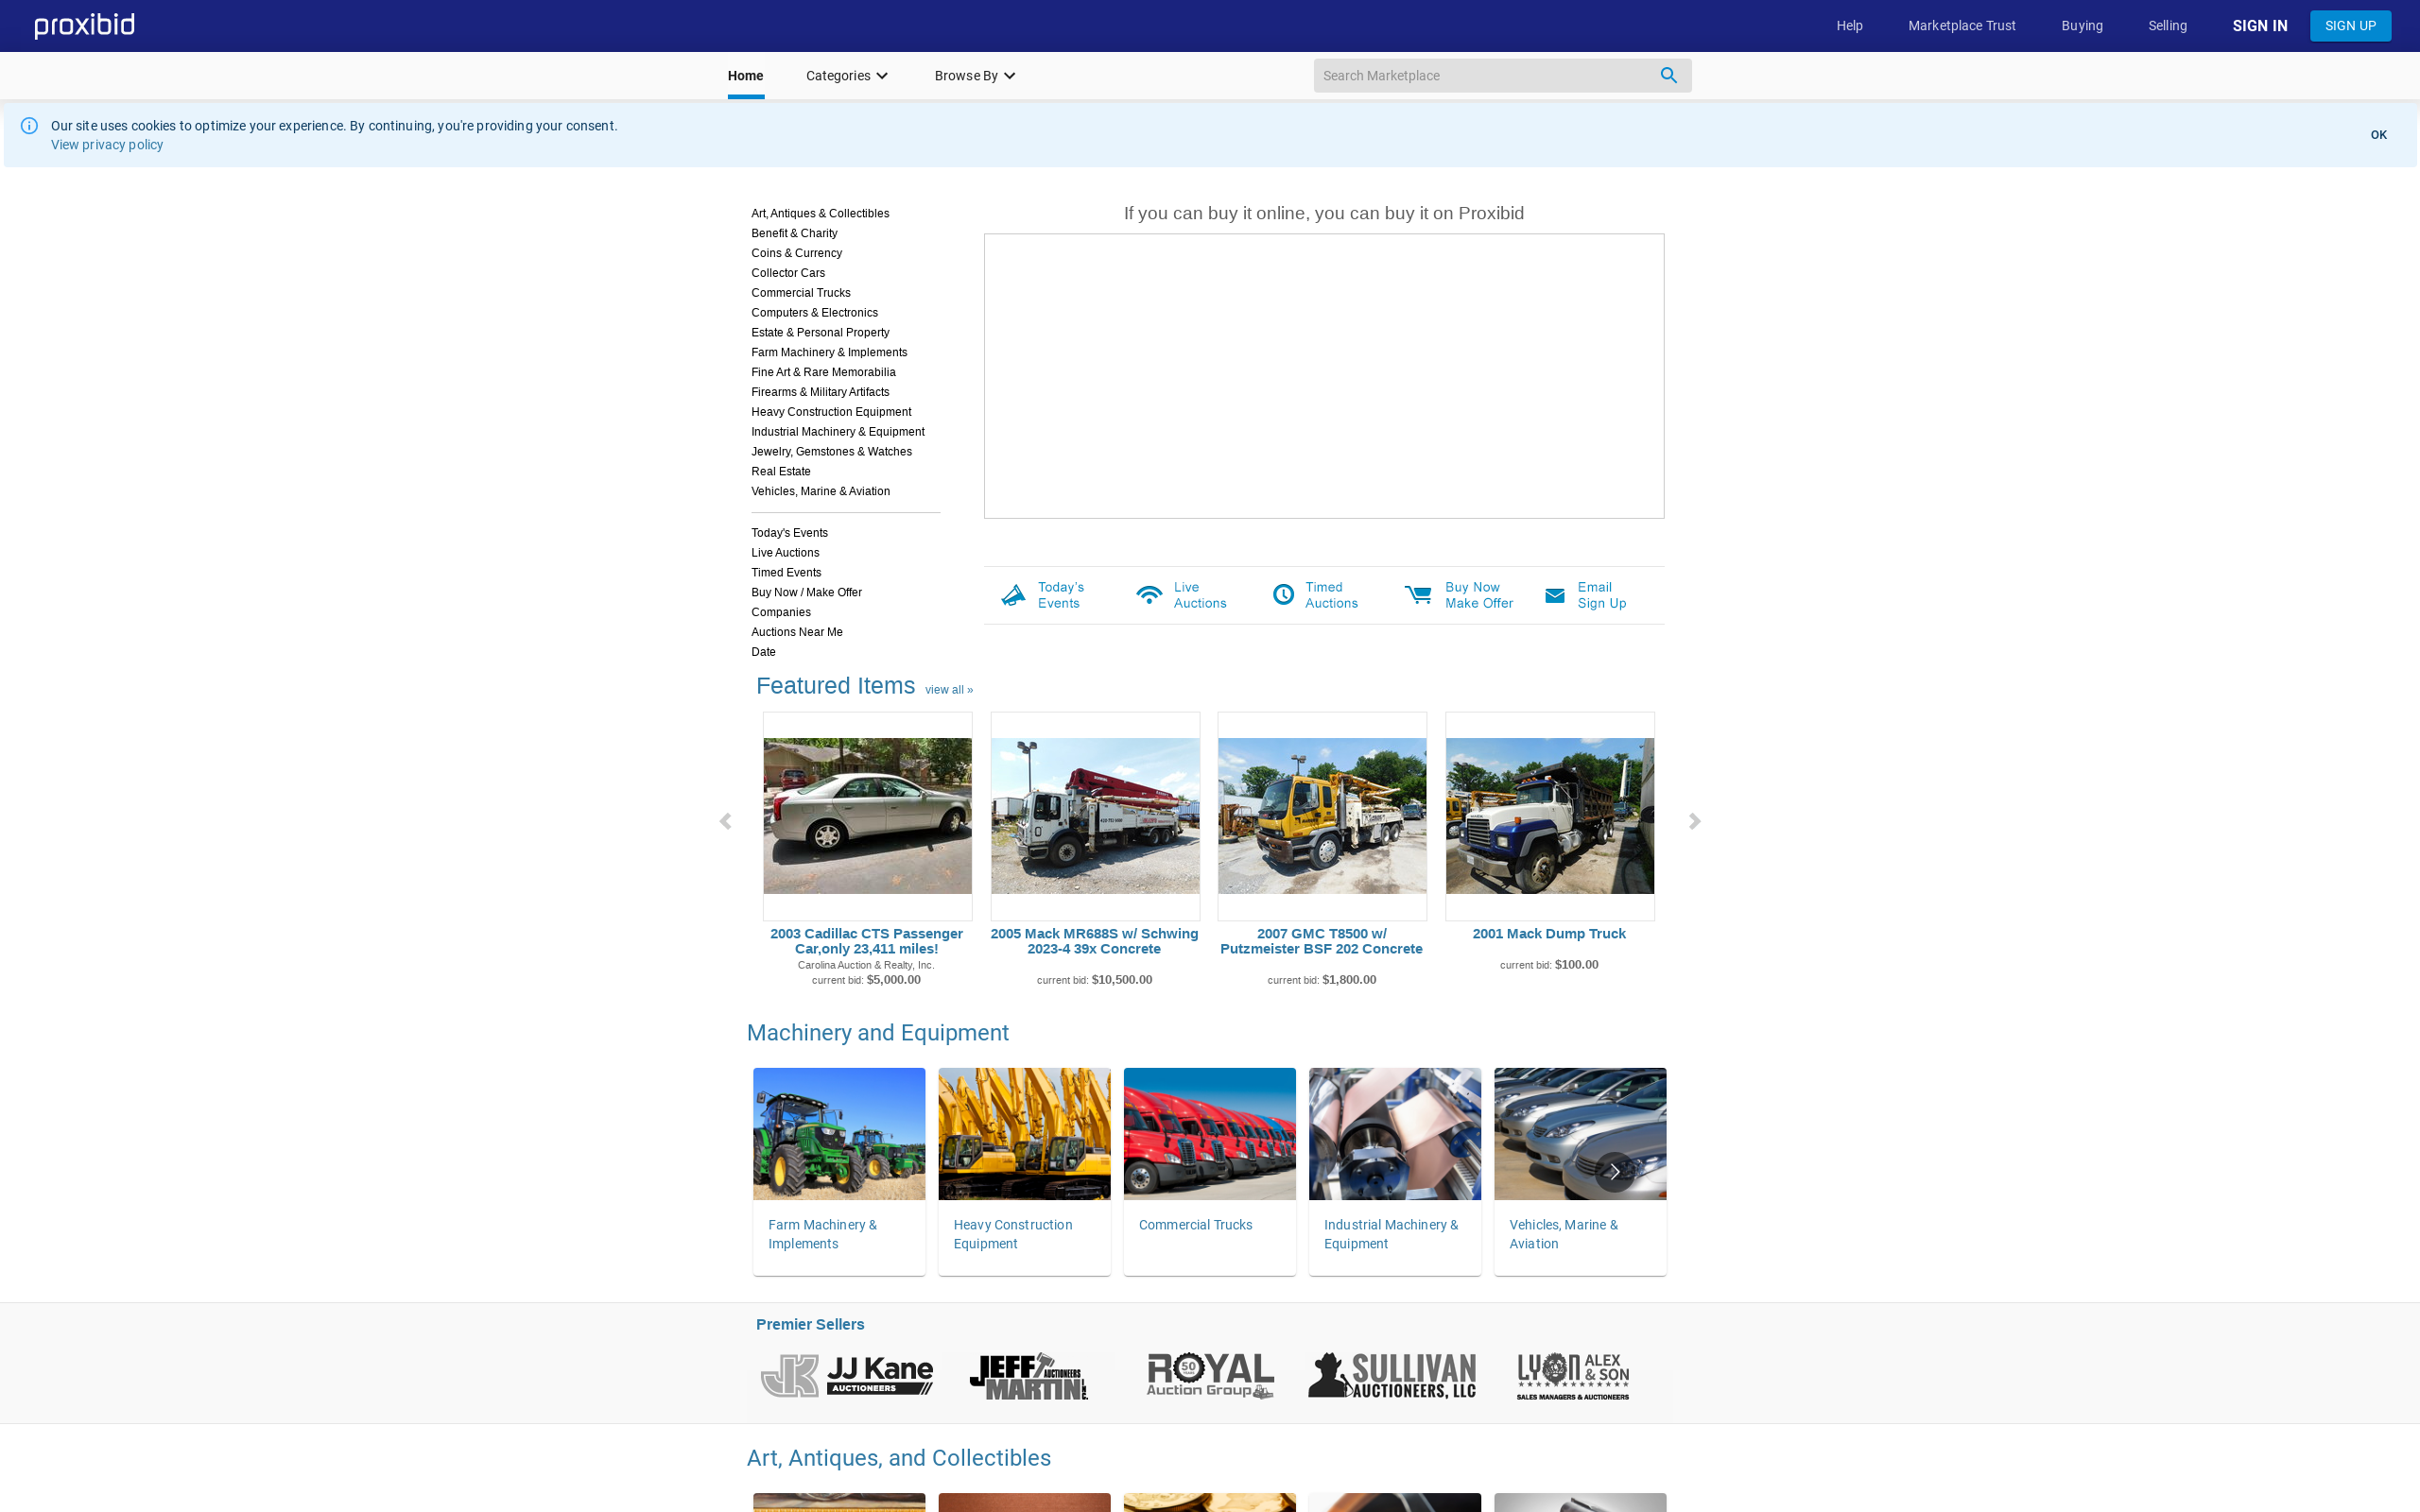Click the search magnifier icon
This screenshot has width=2420, height=1512.
[x=1668, y=76]
